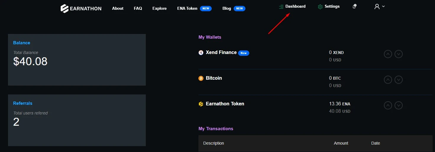435x152 pixels.
Task: Click the Dashboard menu lines icon
Action: [281, 6]
